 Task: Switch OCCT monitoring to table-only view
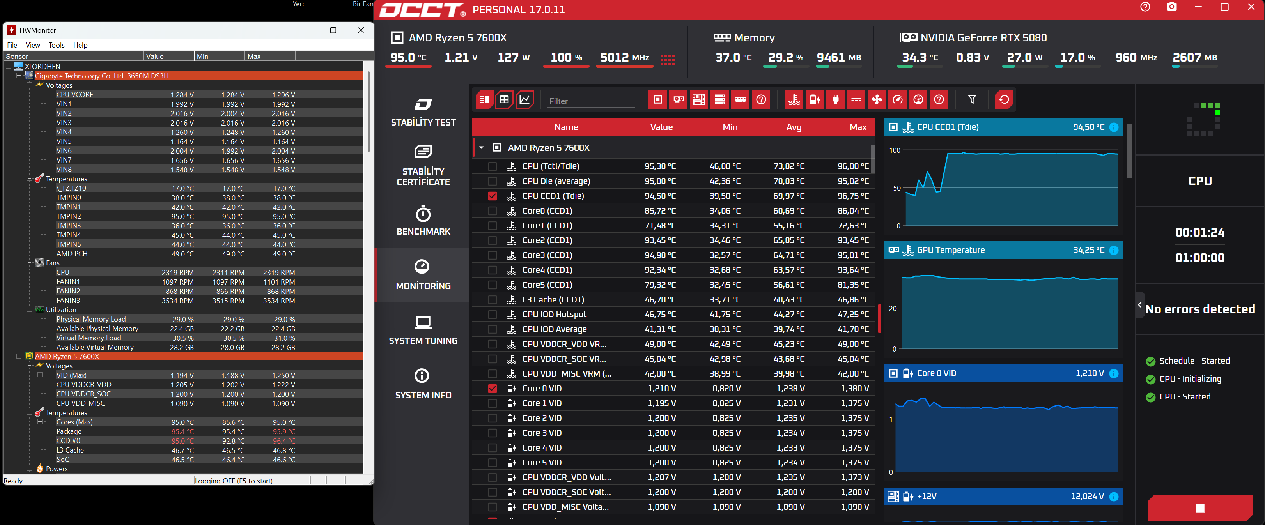(504, 100)
